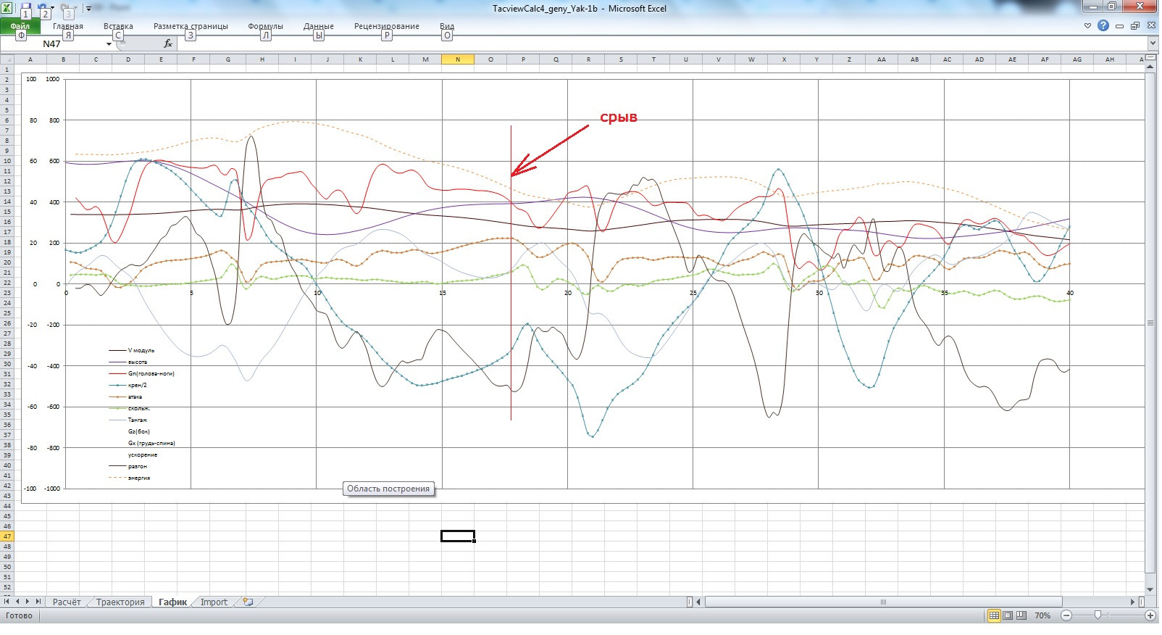Click next sheet tab navigation arrow
Image resolution: width=1162 pixels, height=635 pixels.
coord(28,602)
